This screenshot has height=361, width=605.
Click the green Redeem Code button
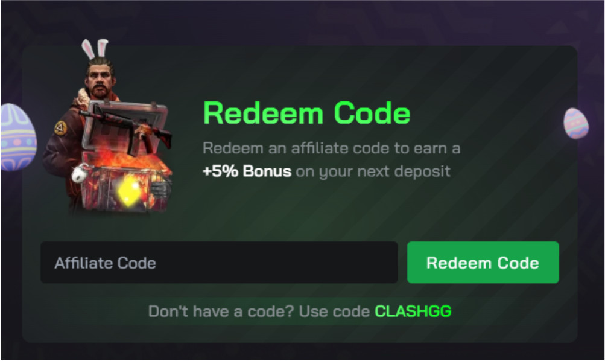483,263
